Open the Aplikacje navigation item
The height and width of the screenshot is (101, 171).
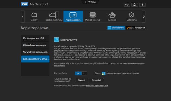pos(112,16)
